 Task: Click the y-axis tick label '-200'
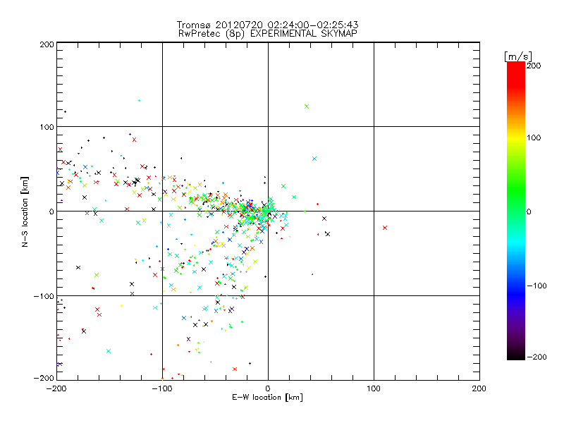click(44, 378)
